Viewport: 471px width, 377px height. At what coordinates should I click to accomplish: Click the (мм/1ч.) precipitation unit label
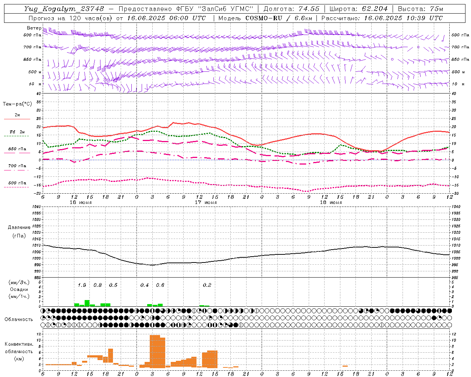(19, 296)
